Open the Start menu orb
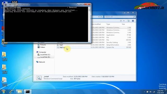The image size is (167, 94). point(3,92)
